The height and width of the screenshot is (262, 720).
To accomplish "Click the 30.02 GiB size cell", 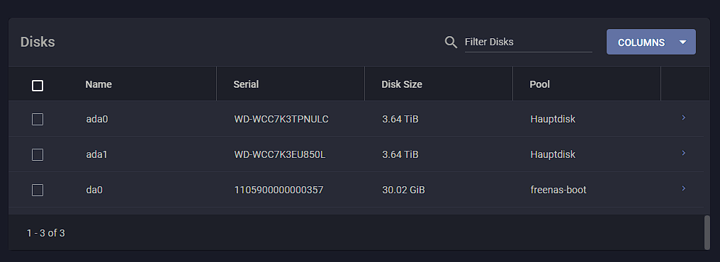I will [404, 190].
